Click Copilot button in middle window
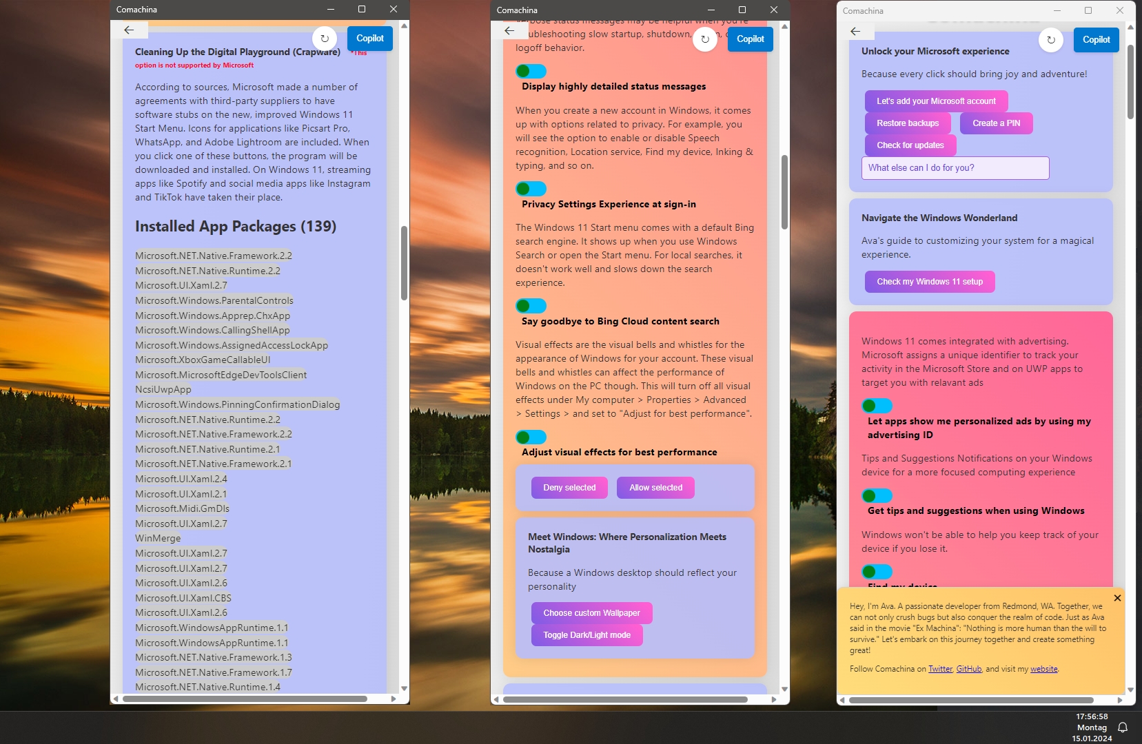The height and width of the screenshot is (744, 1142). pos(751,39)
